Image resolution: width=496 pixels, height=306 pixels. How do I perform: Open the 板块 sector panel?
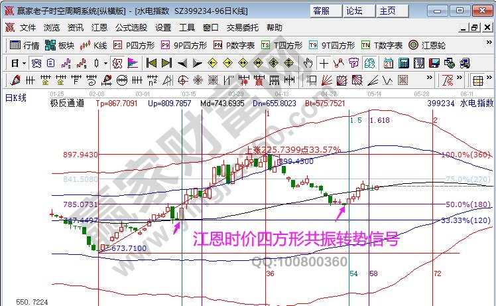tap(60, 46)
